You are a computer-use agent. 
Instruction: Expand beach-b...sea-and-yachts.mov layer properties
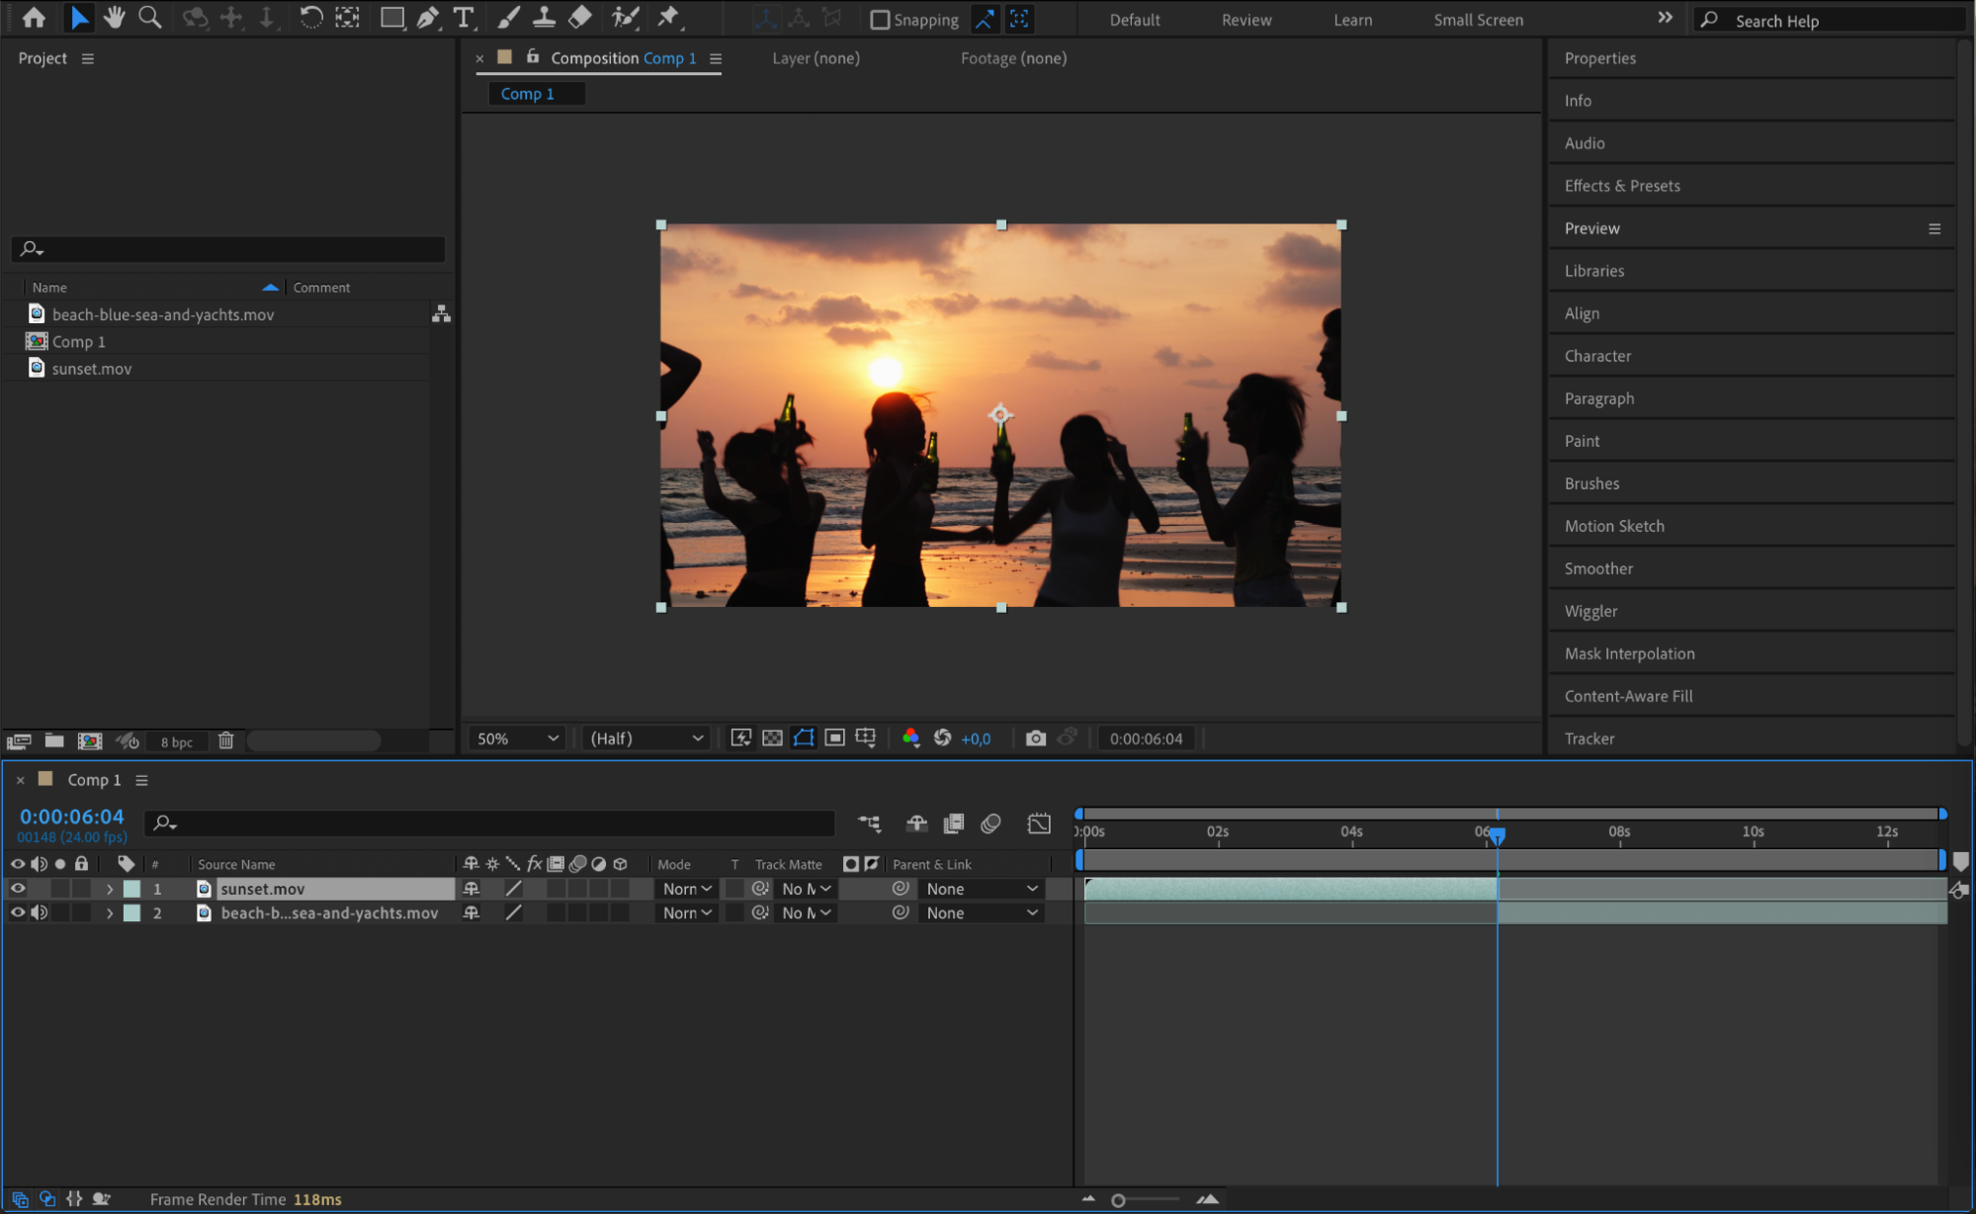pos(110,913)
